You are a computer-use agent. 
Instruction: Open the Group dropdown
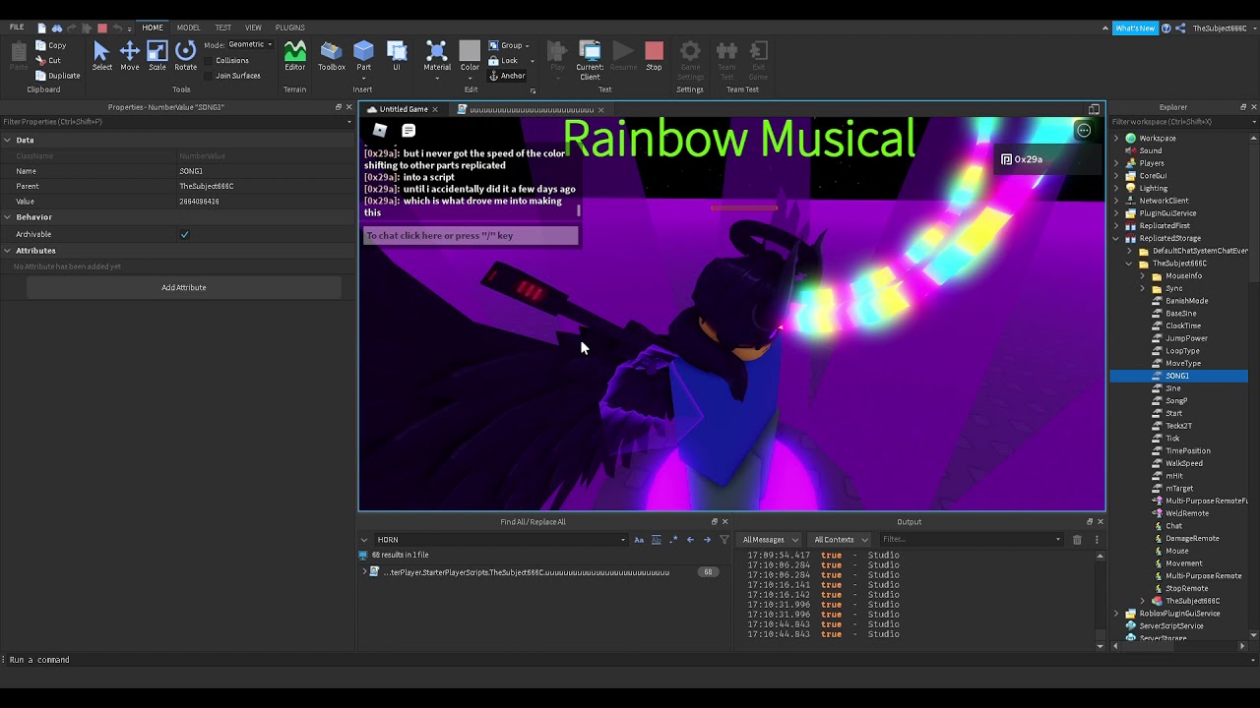point(509,45)
